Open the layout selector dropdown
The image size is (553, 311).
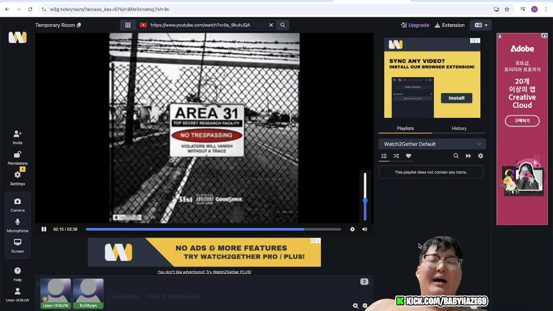point(481,25)
